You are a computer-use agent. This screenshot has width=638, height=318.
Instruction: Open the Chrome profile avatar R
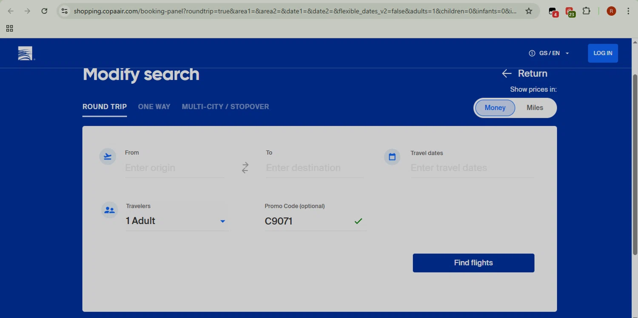pos(611,11)
